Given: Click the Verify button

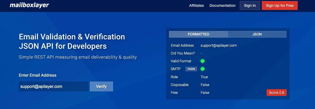Looking at the screenshot, I should (101, 86).
